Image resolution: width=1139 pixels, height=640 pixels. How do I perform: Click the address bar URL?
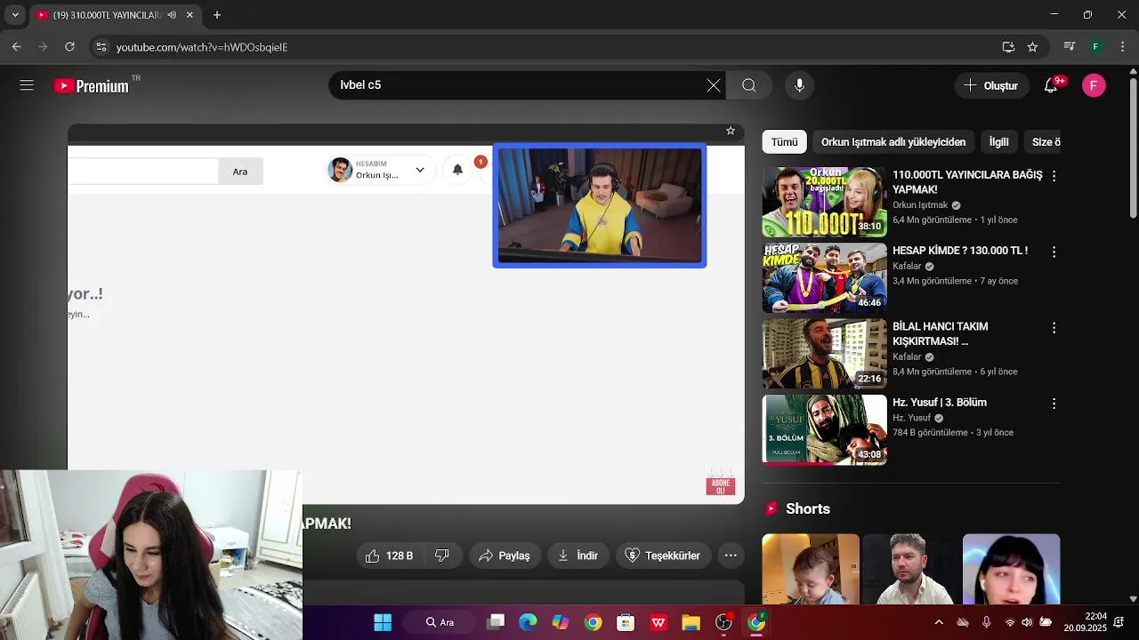click(202, 47)
